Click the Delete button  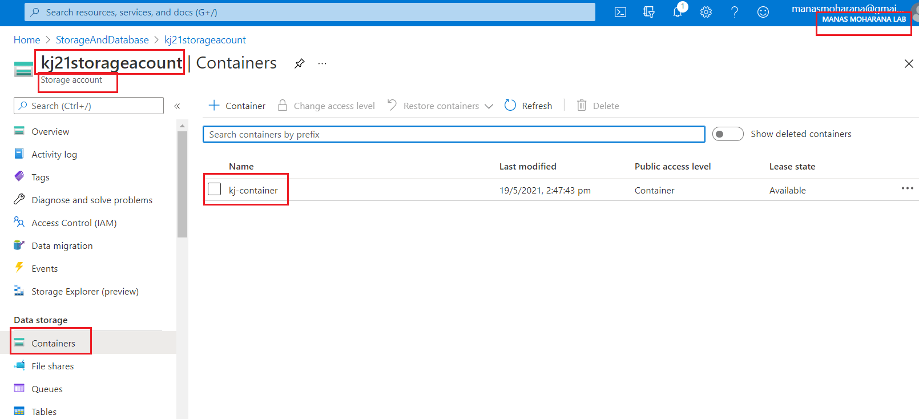point(598,106)
